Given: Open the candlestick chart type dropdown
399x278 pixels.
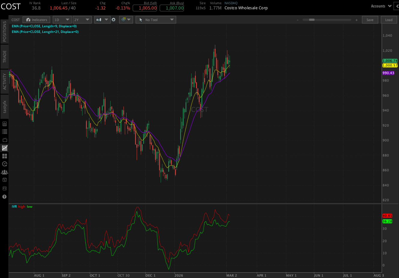Looking at the screenshot, I should coord(102,20).
